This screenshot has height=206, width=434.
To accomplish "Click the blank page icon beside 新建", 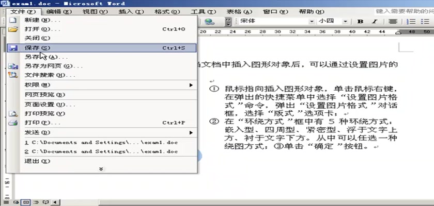I will 12,20.
